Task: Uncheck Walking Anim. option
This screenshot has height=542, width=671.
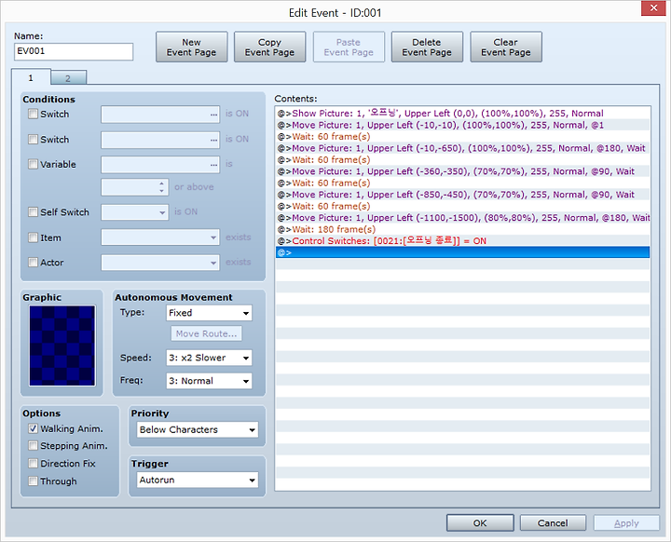Action: (x=33, y=428)
